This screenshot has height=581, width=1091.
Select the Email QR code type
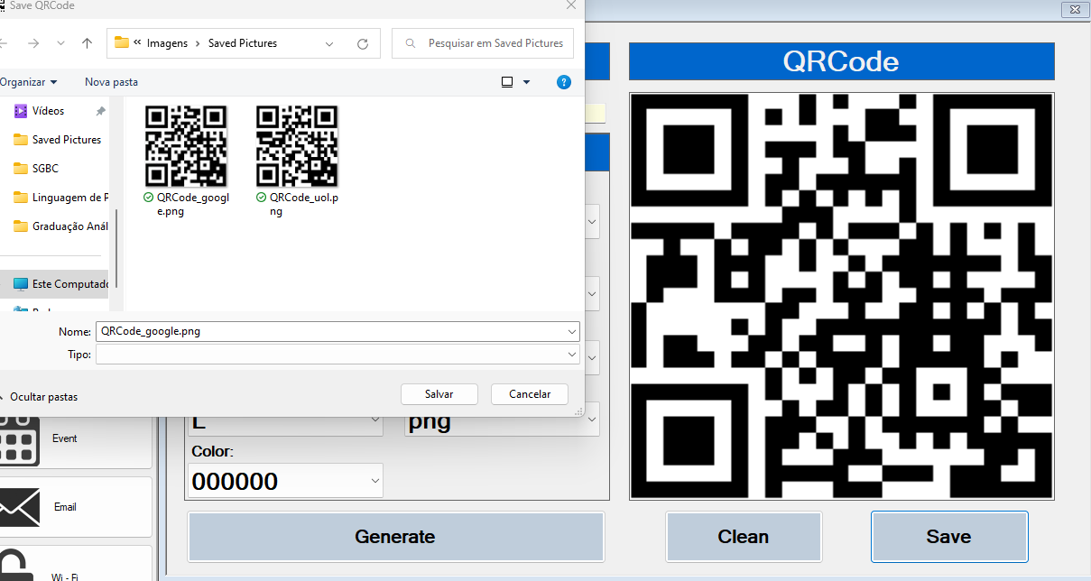point(64,507)
